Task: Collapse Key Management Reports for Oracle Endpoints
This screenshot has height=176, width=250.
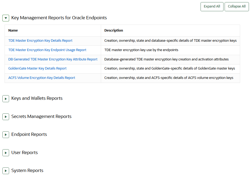Action: click(6, 18)
